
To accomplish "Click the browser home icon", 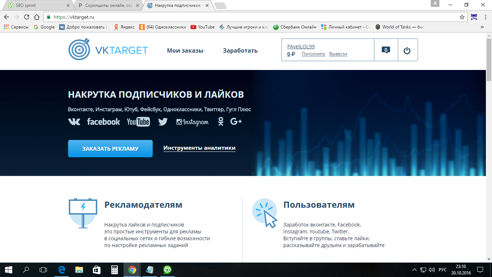I will tap(36, 17).
